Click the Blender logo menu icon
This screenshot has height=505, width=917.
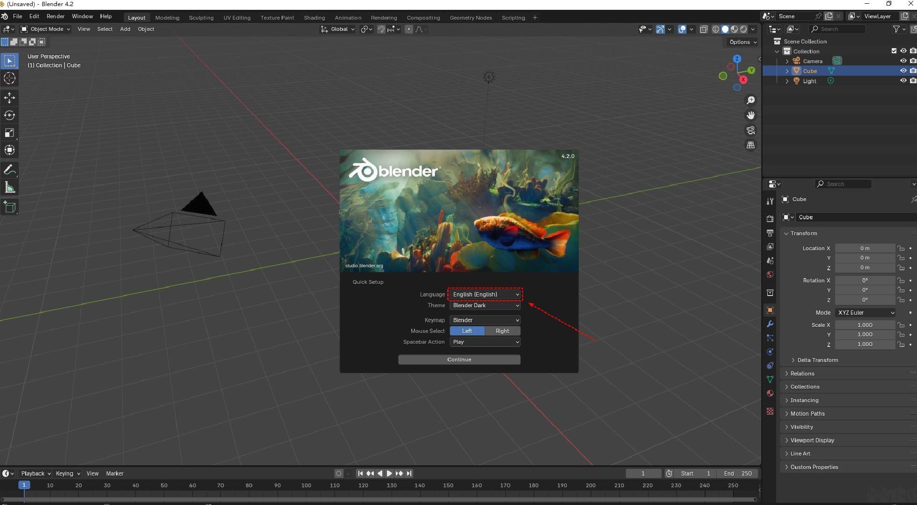point(5,16)
